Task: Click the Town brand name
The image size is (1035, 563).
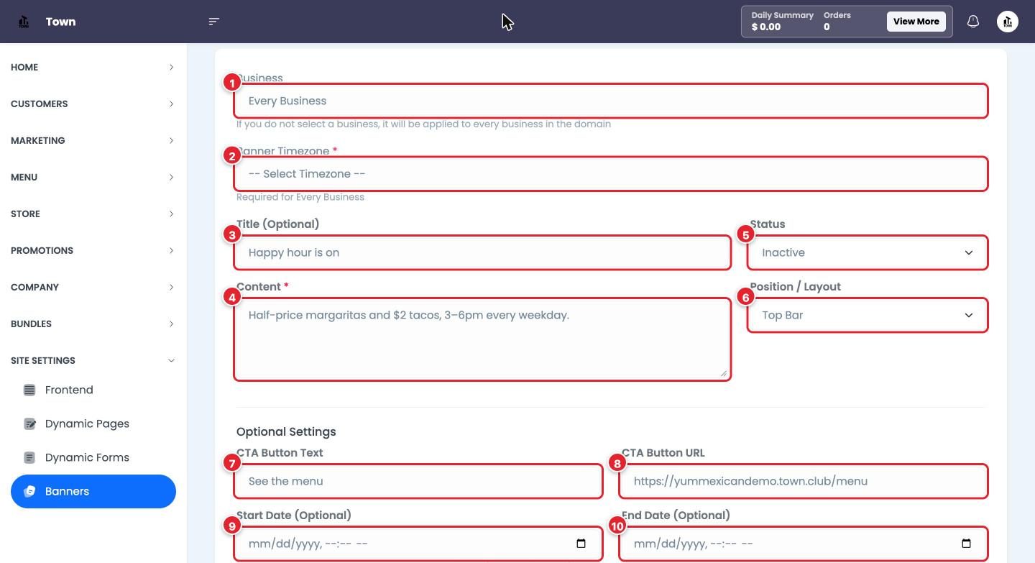Action: [x=60, y=22]
